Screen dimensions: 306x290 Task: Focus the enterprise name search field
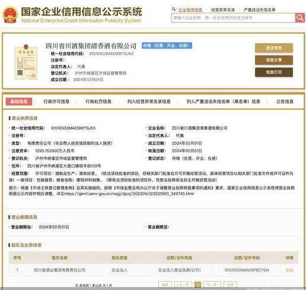click(x=233, y=18)
